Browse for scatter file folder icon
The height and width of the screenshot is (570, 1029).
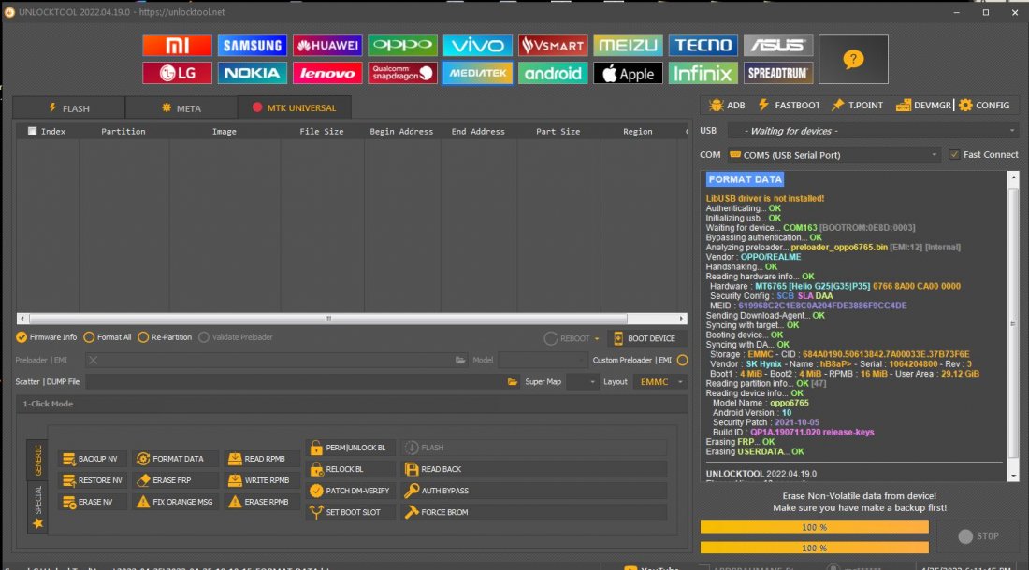pos(513,382)
